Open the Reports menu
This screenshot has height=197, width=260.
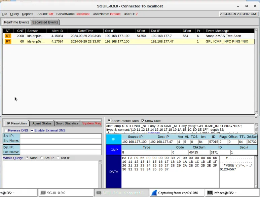pyautogui.click(x=28, y=14)
